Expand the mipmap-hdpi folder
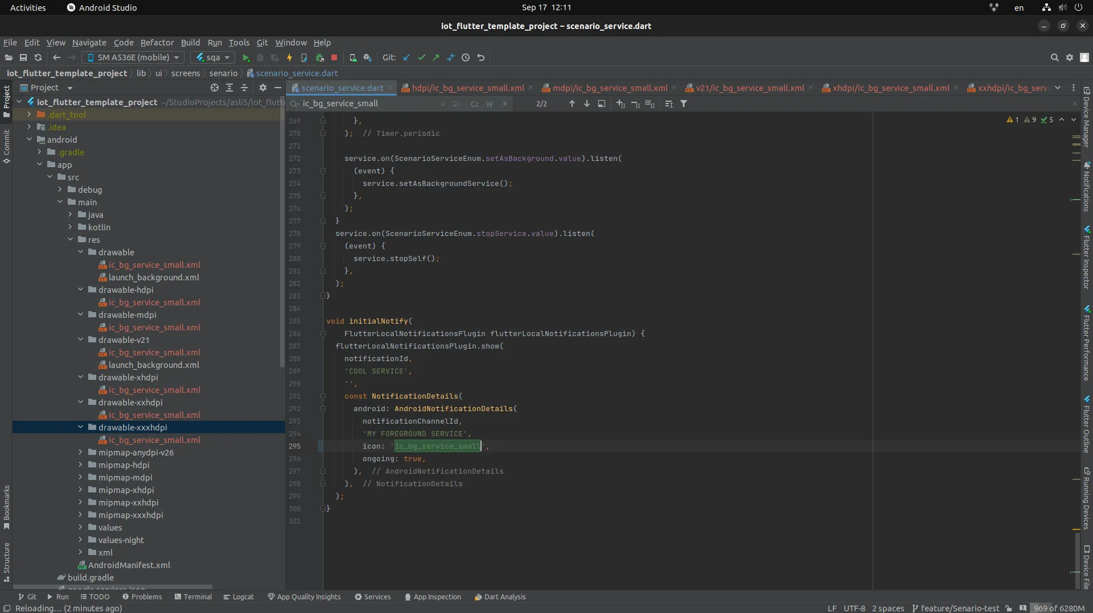Image resolution: width=1093 pixels, height=613 pixels. click(x=80, y=465)
